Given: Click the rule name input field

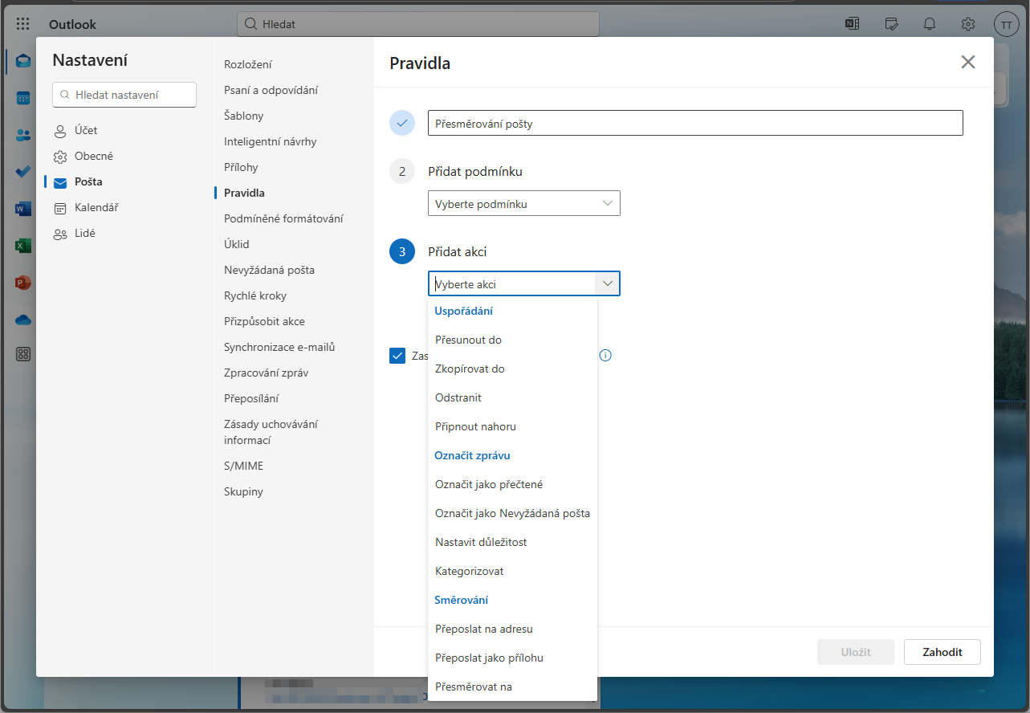Looking at the screenshot, I should pos(694,124).
